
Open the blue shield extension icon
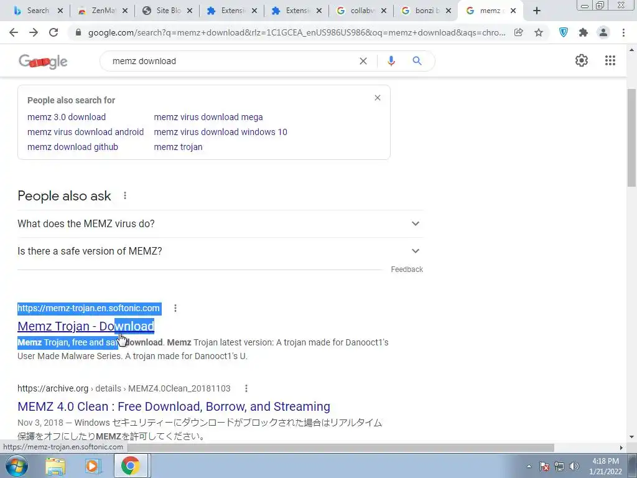click(x=564, y=32)
